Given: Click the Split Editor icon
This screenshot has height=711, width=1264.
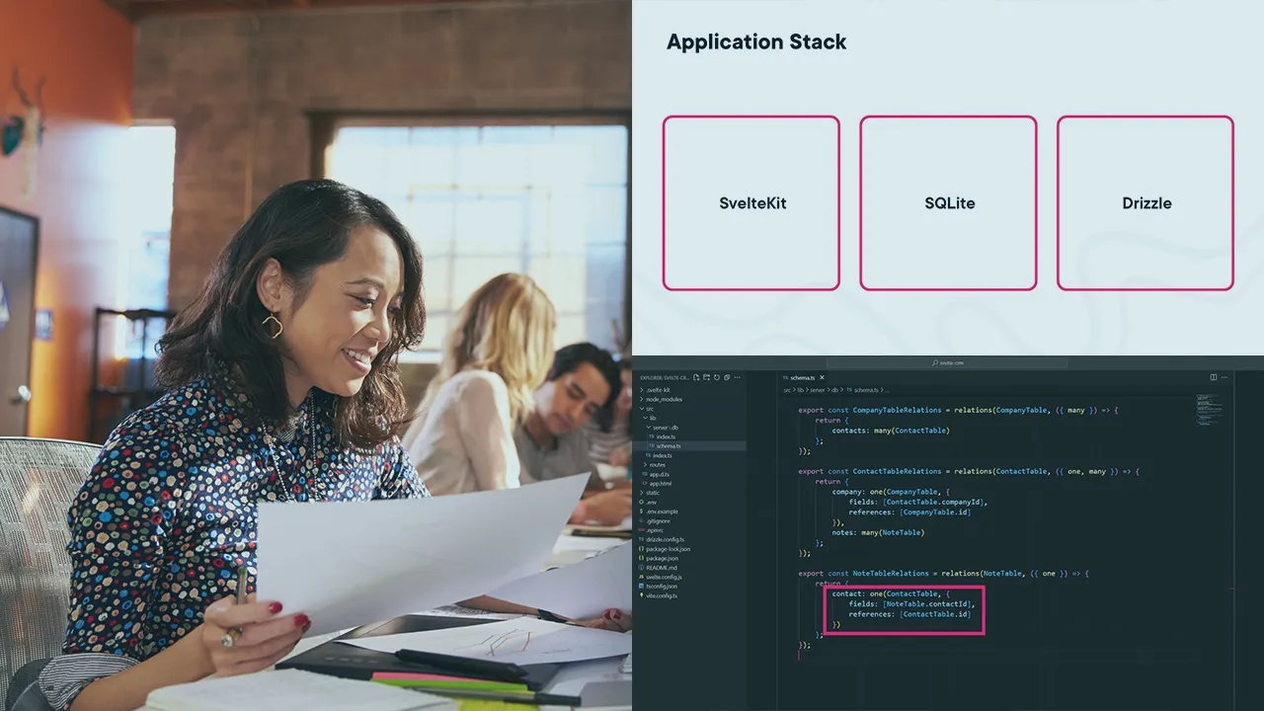Looking at the screenshot, I should coord(1214,377).
